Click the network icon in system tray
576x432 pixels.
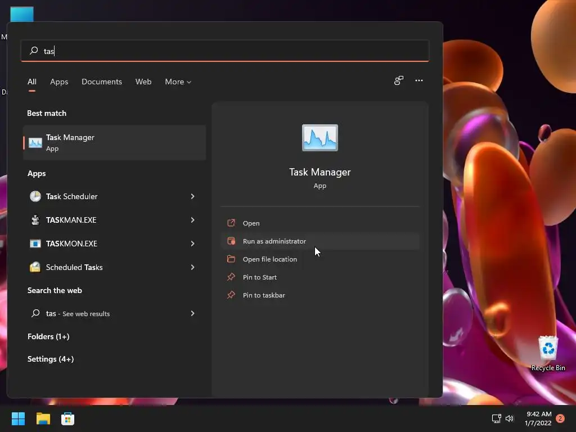click(x=496, y=418)
